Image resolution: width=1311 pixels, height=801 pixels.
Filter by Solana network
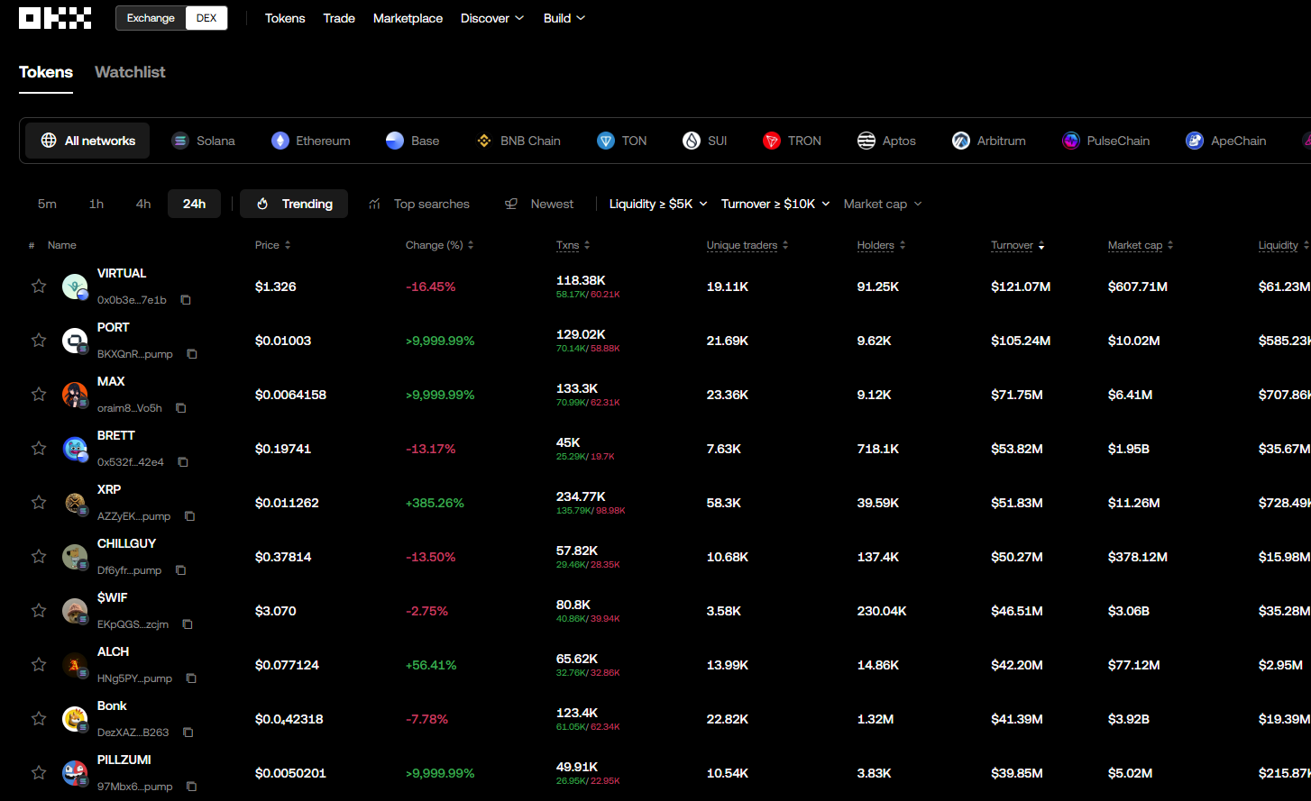click(204, 141)
